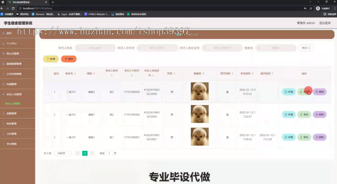The width and height of the screenshot is (337, 184).
Task: Check the checkbox for row 1 二栋101
Action: (x=48, y=92)
